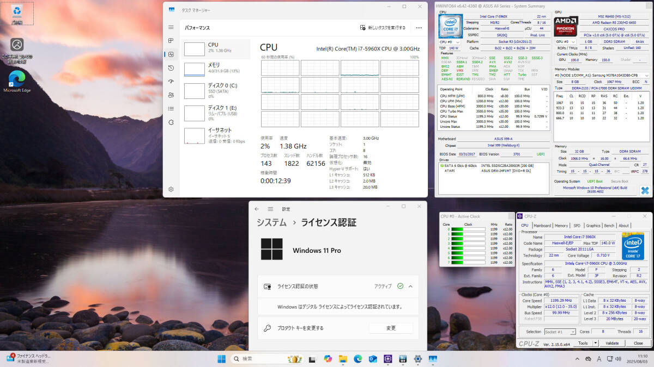Switch to Bench tab in CPU-Z
Viewport: 654px width, 367px height.
click(x=609, y=226)
